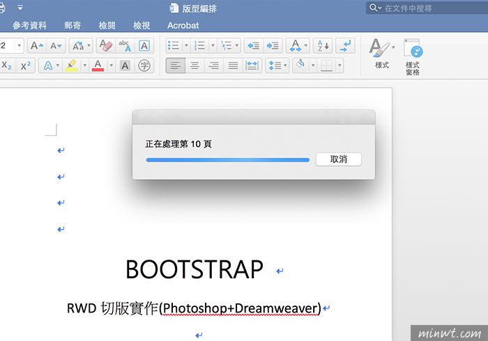Open the References (參考資料) ribbon tab
Image resolution: width=488 pixels, height=341 pixels.
tap(29, 26)
